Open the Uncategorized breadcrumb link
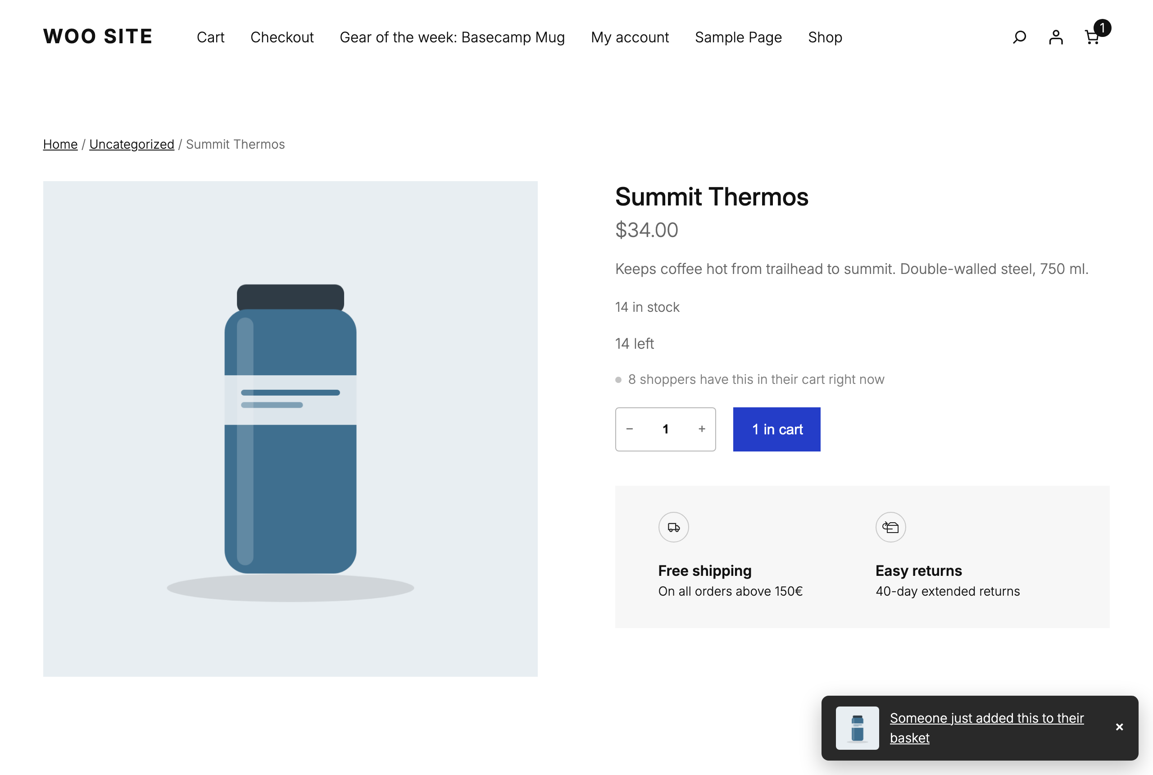Screen dimensions: 1153x775 [132, 144]
